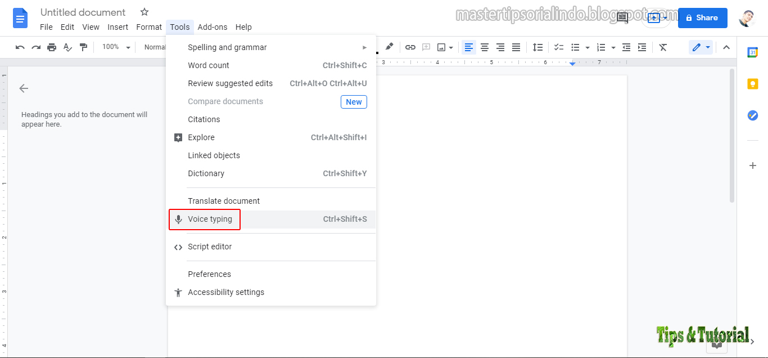Open Google Calendar from the sidebar
The width and height of the screenshot is (768, 358).
[753, 52]
